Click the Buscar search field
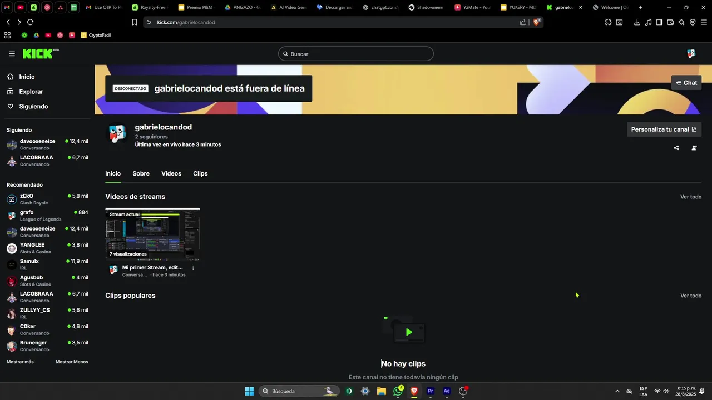 tap(356, 54)
